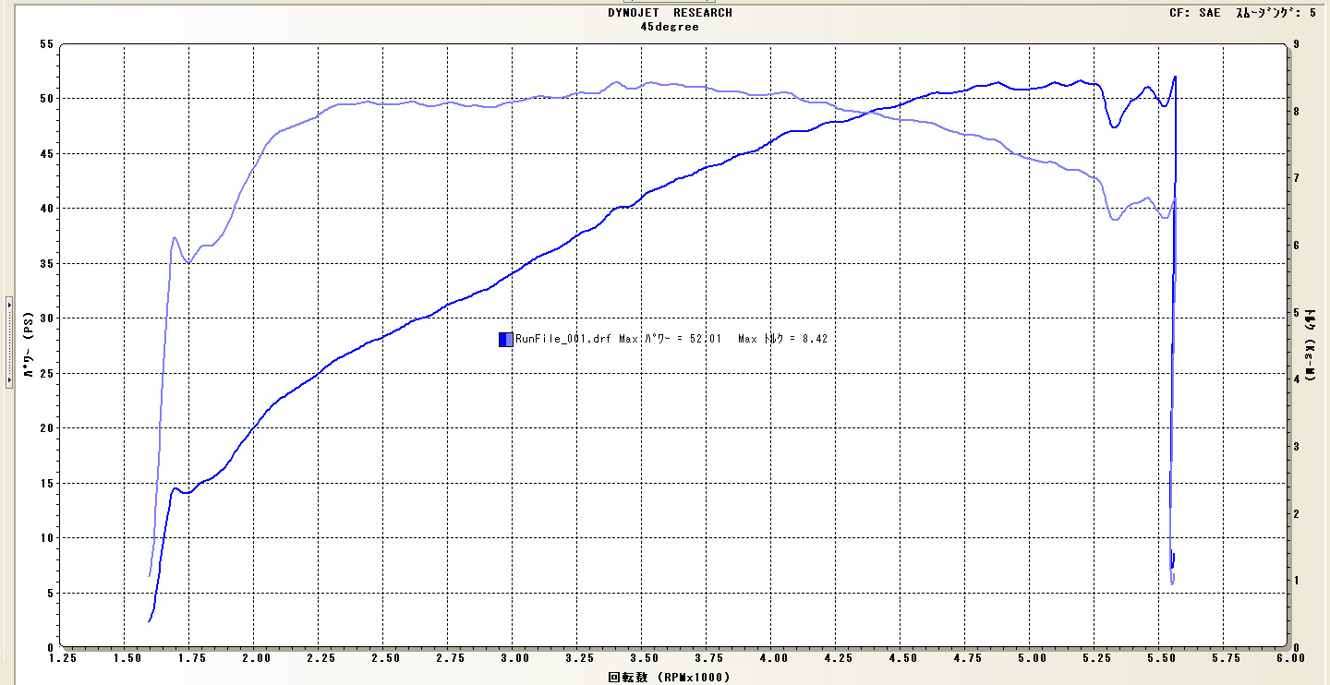
Task: Click the 1.25 tick on RPM axis
Action: tap(61, 659)
